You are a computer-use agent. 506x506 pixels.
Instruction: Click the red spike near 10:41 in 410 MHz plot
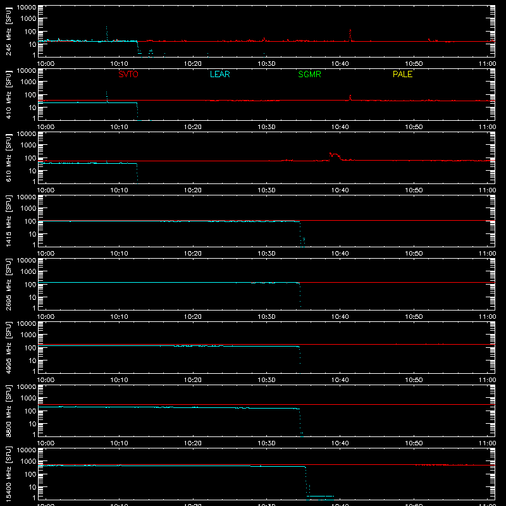click(350, 97)
